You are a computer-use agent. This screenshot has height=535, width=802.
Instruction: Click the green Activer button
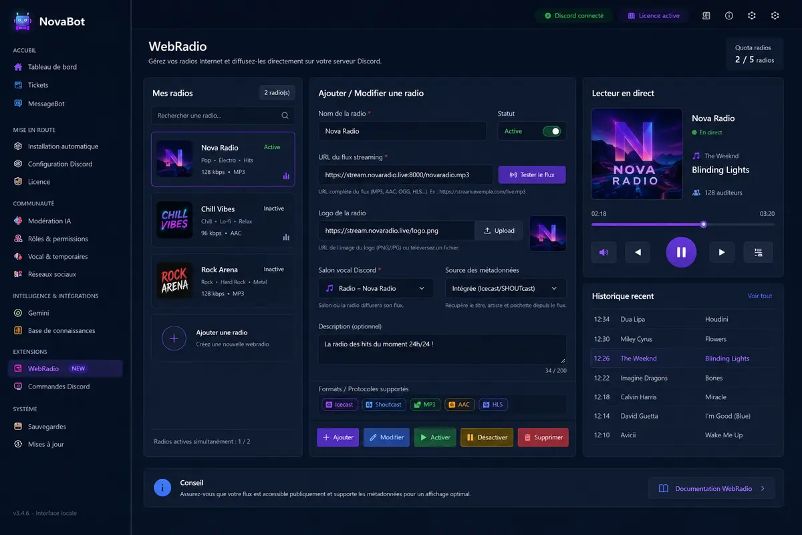tap(435, 437)
